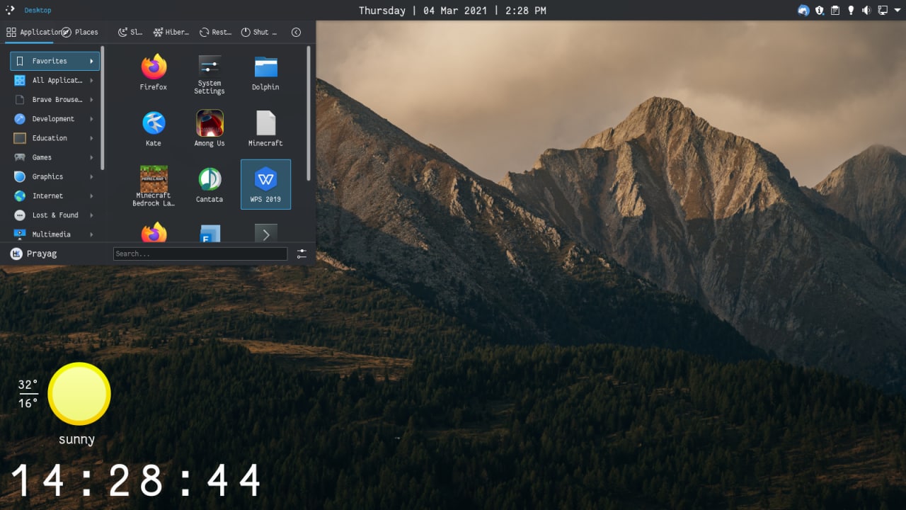The height and width of the screenshot is (510, 906).
Task: Click the shield info tray icon
Action: point(820,10)
